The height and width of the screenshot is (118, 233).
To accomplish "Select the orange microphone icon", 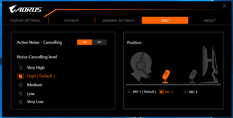I will (166, 76).
